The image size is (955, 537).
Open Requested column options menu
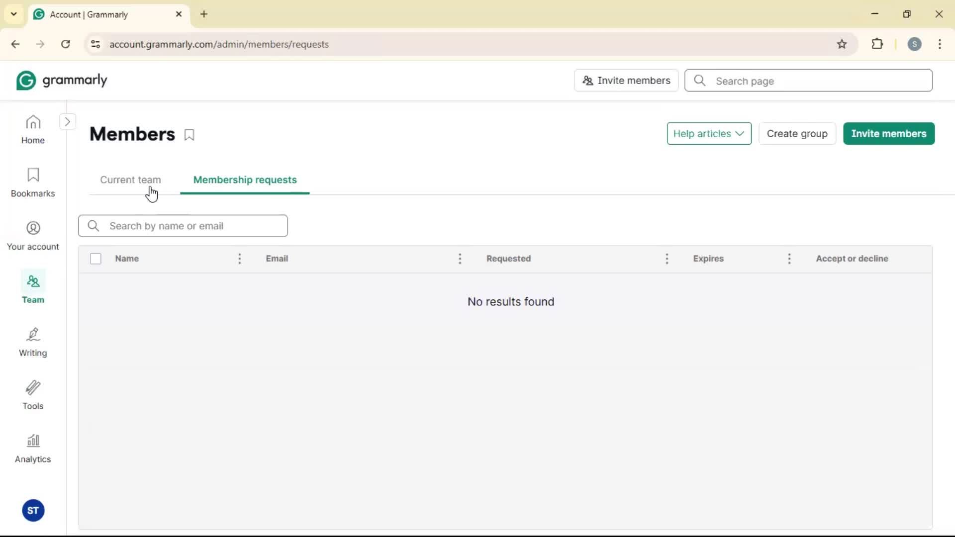pos(667,259)
